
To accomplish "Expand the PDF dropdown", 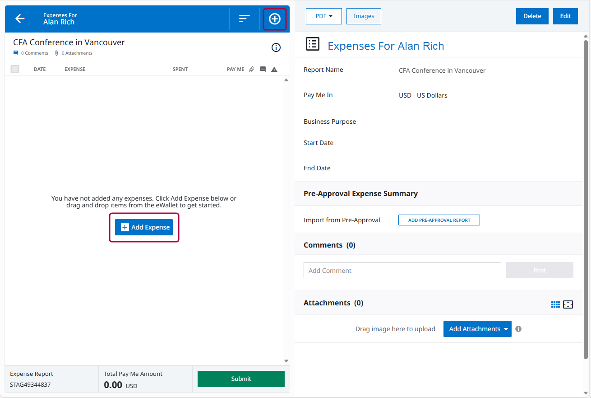I will pos(323,16).
